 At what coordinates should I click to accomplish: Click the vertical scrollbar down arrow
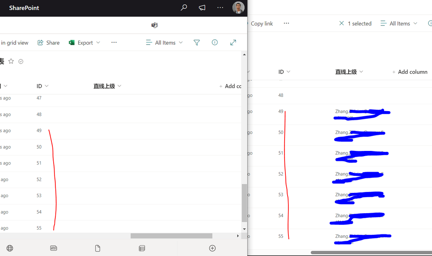pyautogui.click(x=244, y=229)
